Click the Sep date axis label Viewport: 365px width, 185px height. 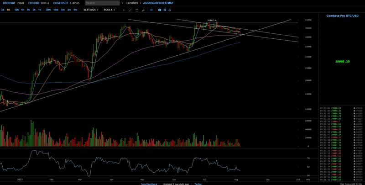tap(268, 180)
